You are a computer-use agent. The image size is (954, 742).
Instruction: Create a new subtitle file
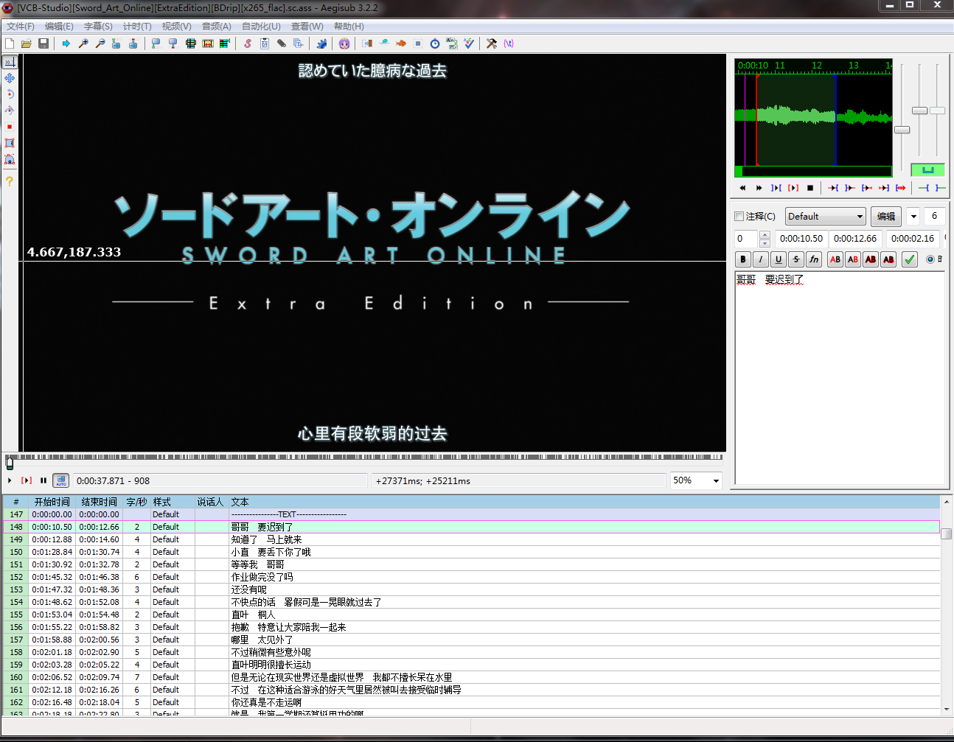click(10, 43)
